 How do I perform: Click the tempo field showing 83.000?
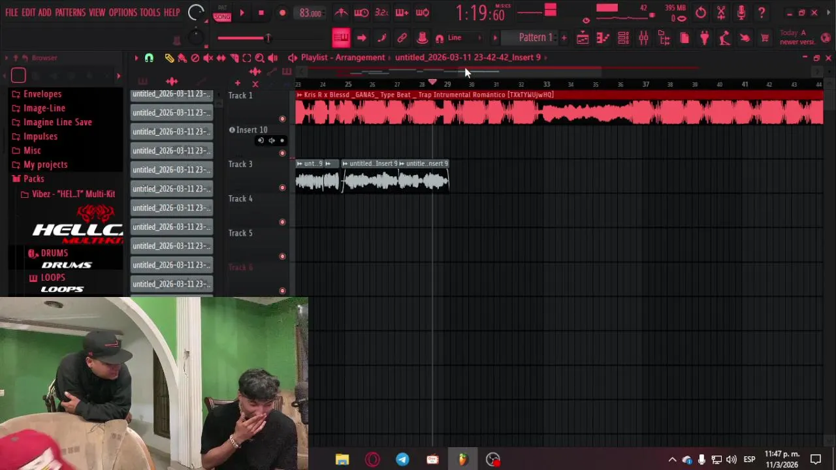pyautogui.click(x=310, y=13)
